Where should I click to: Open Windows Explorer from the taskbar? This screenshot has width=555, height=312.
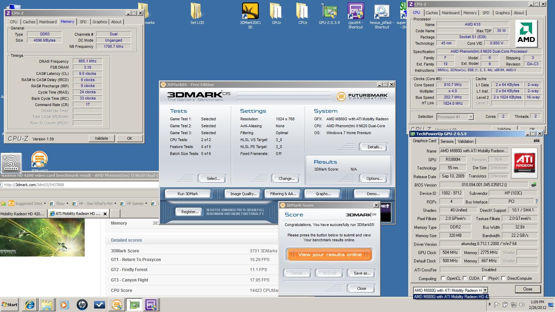[x=47, y=305]
